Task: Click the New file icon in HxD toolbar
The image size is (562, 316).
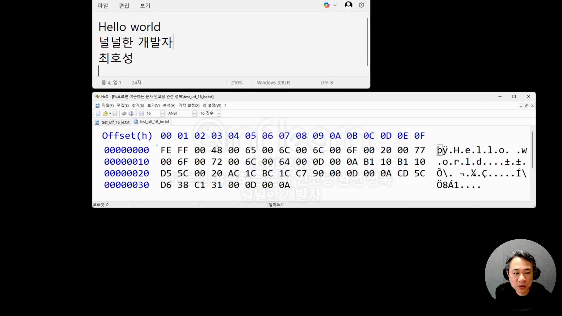Action: (98, 114)
